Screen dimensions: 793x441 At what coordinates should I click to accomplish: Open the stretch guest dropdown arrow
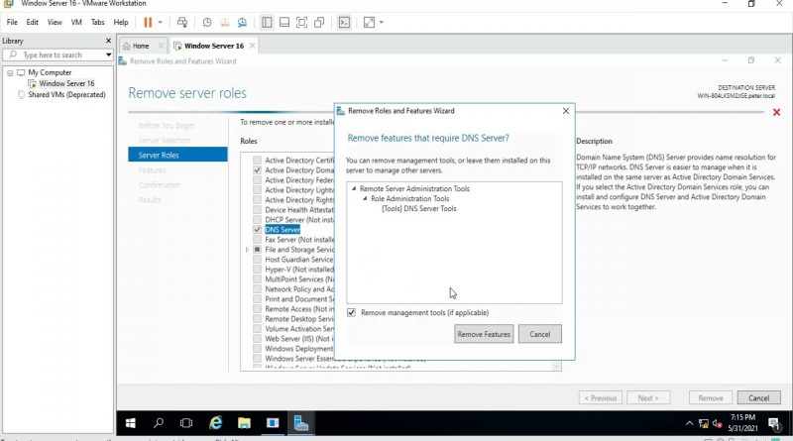[x=382, y=22]
